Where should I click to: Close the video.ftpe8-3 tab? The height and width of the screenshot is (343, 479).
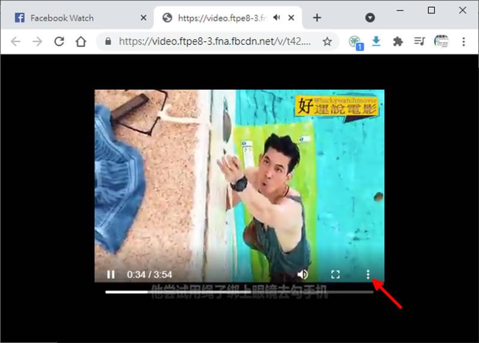tap(292, 18)
